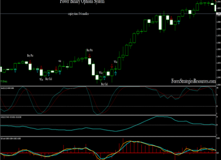Click the cyan up arrow nearest the chart's right edge
The height and width of the screenshot is (160, 221).
(x=179, y=22)
